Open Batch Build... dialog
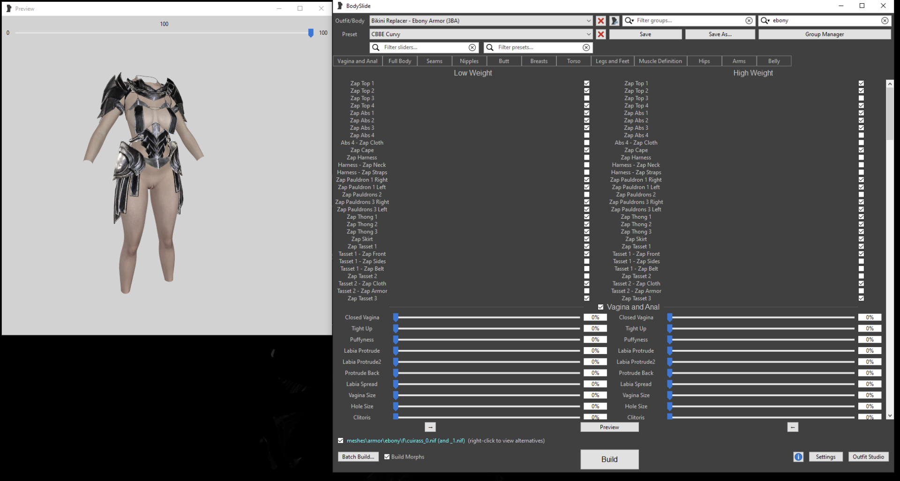Screen dimensions: 900x481 tap(358, 457)
